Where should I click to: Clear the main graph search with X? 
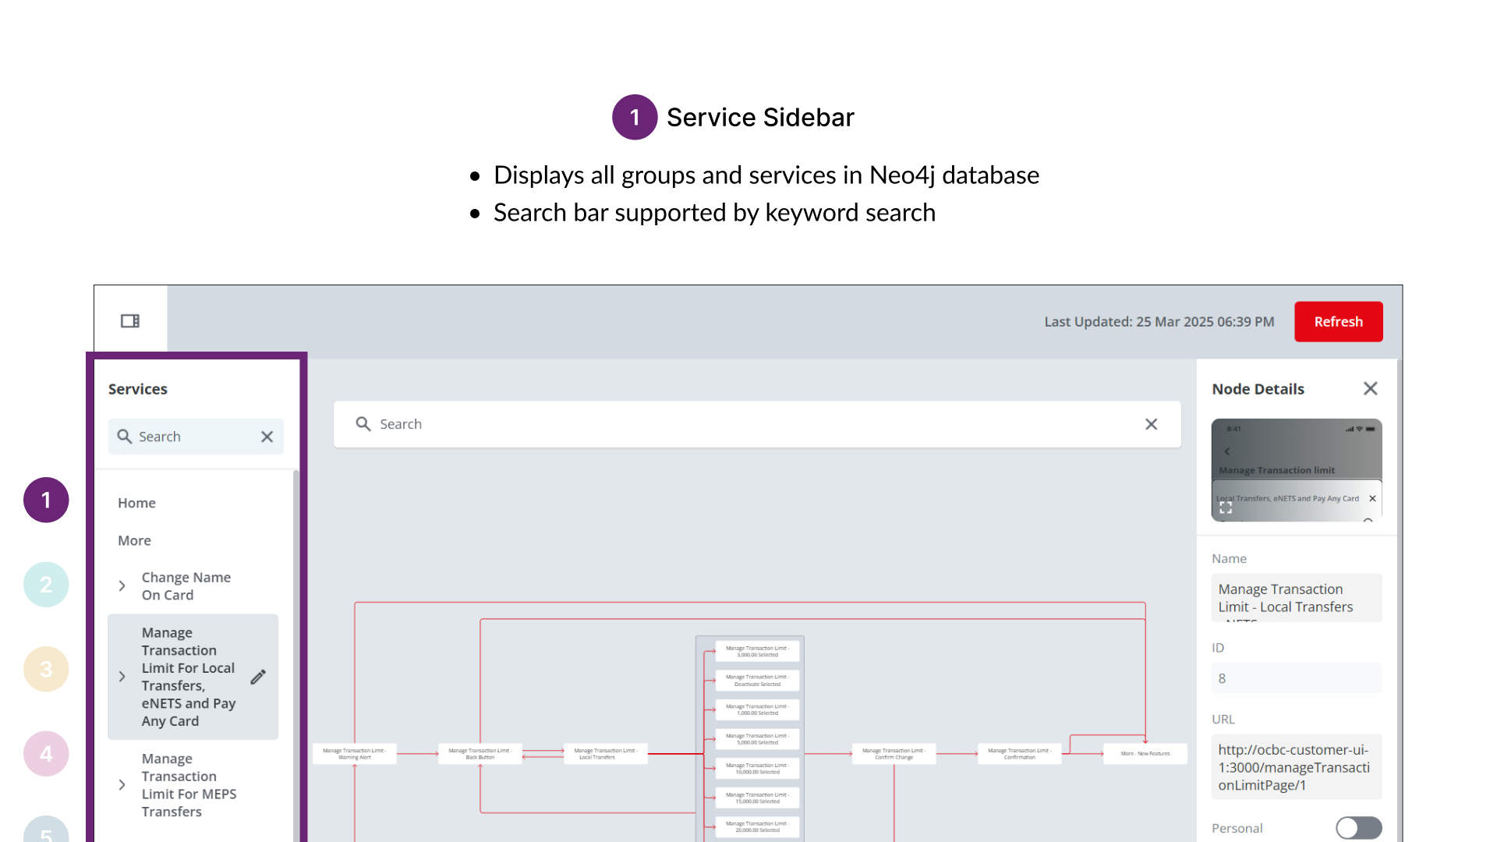coord(1151,424)
